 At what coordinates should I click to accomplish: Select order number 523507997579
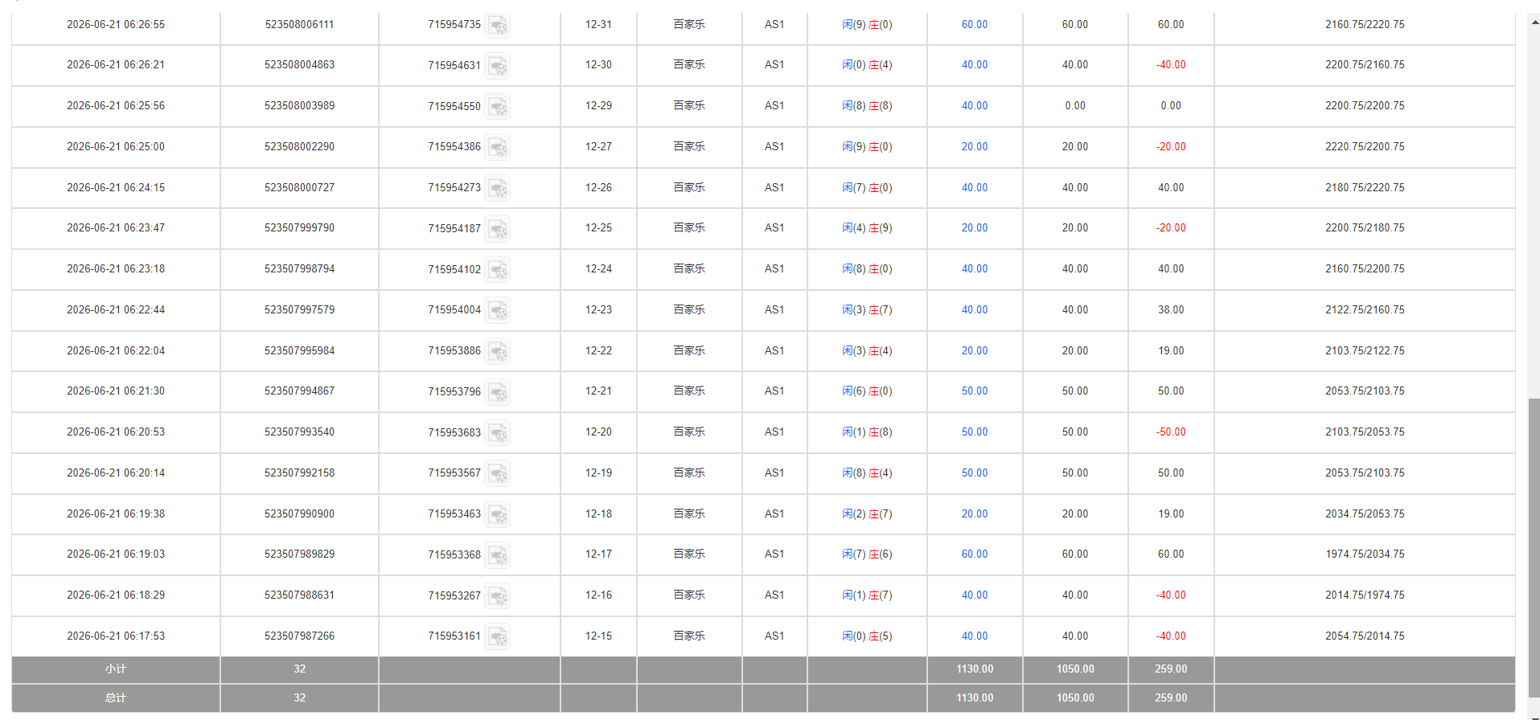[x=299, y=310]
